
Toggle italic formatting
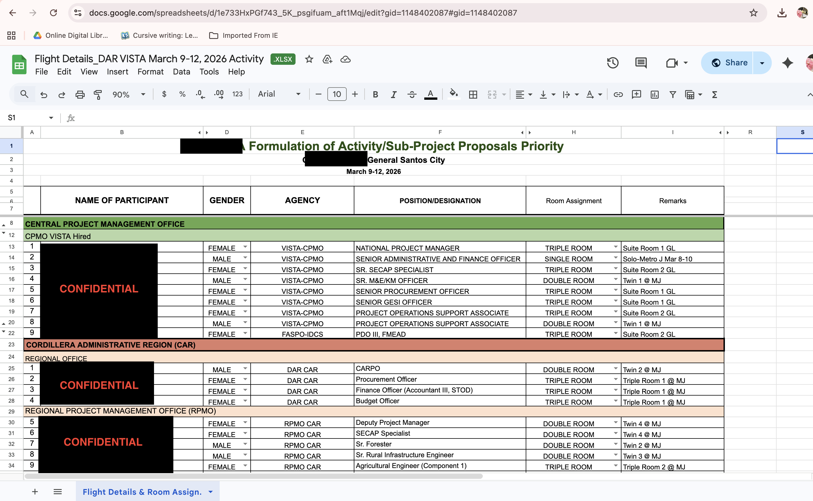coord(393,94)
